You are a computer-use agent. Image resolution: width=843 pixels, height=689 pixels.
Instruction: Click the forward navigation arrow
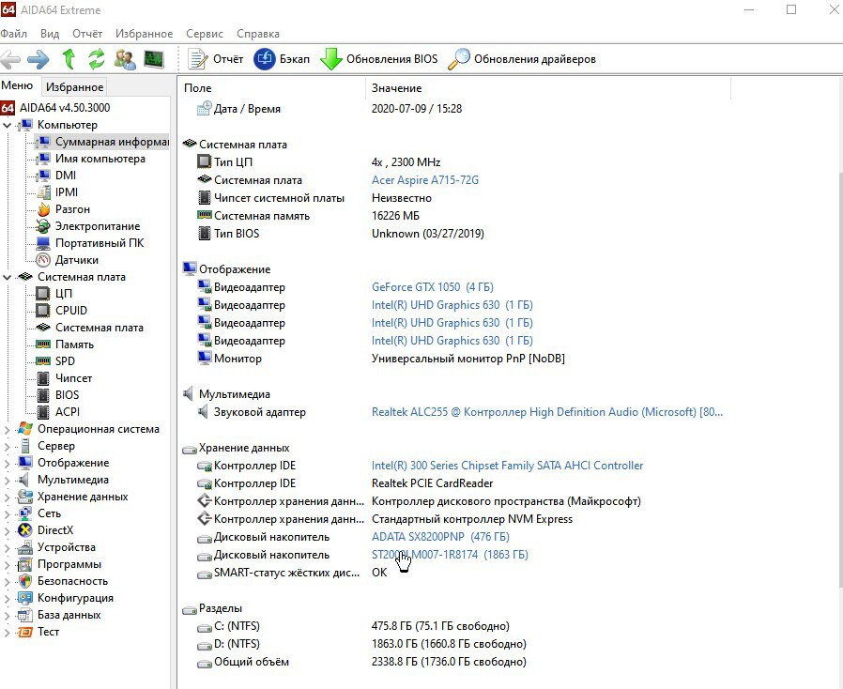click(38, 59)
